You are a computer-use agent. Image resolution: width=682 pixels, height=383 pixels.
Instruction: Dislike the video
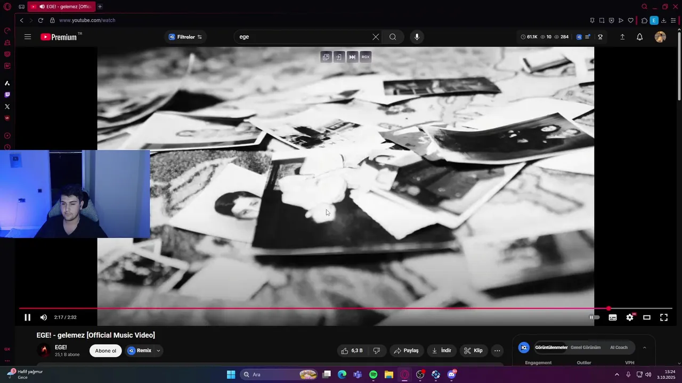pyautogui.click(x=377, y=351)
